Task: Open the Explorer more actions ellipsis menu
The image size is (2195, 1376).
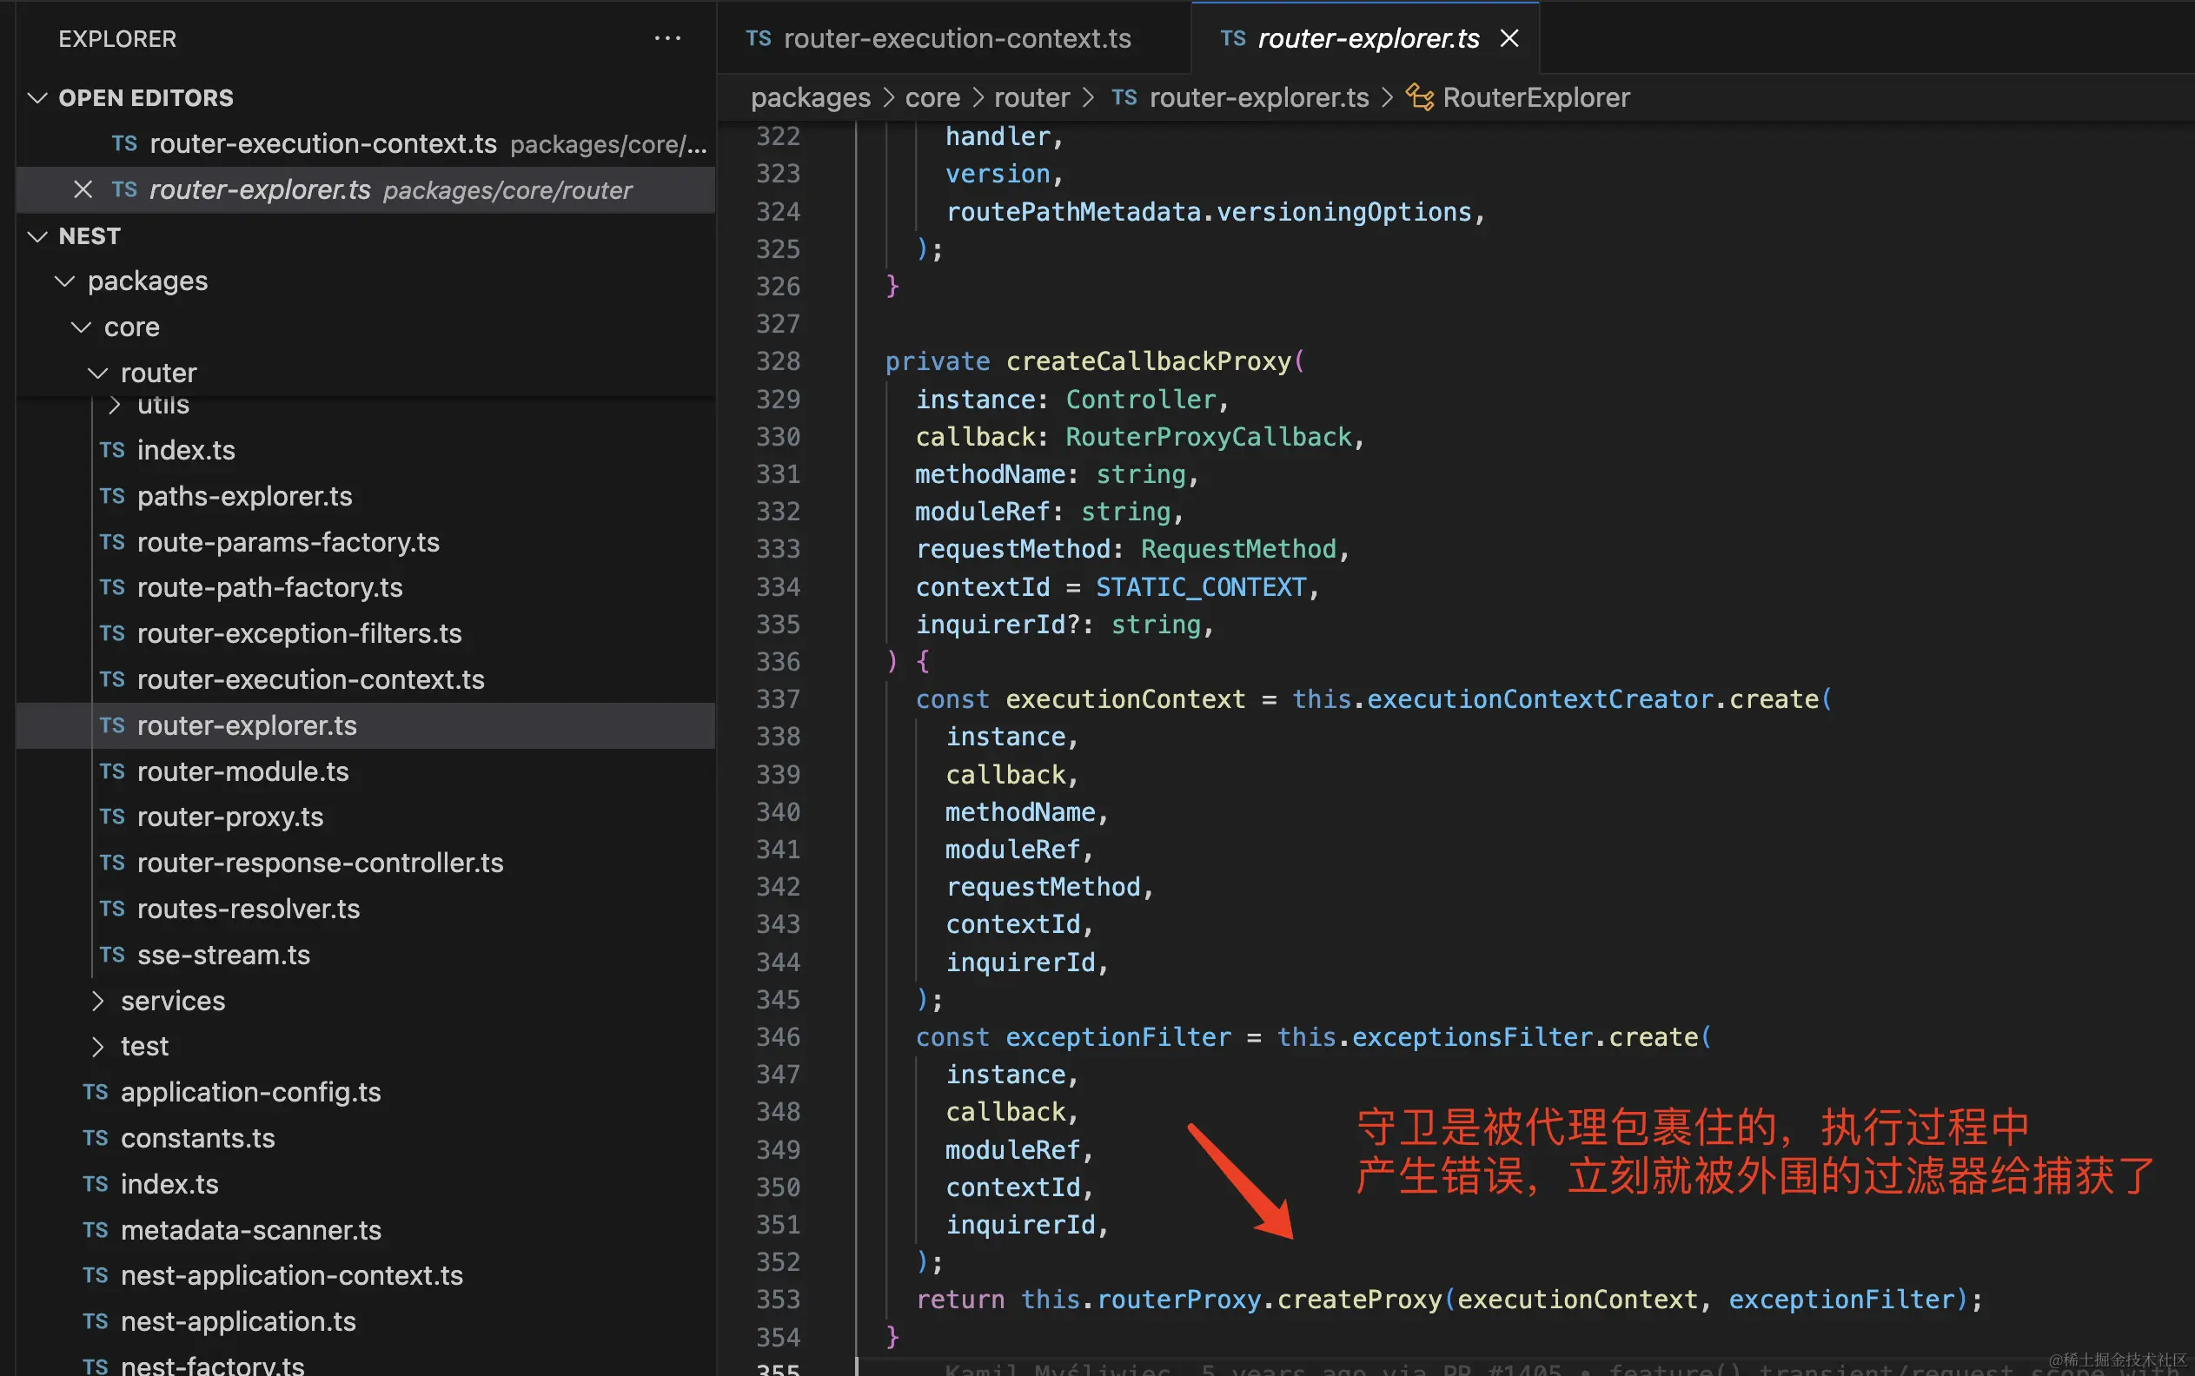Action: 667,38
